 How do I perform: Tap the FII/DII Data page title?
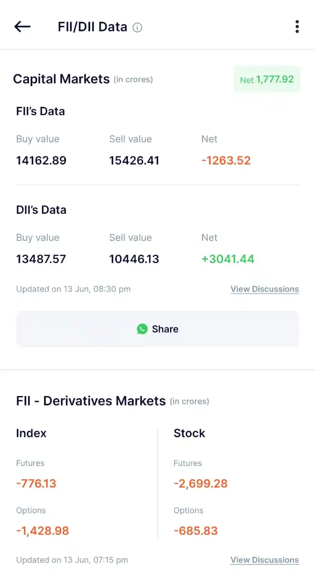coord(92,27)
